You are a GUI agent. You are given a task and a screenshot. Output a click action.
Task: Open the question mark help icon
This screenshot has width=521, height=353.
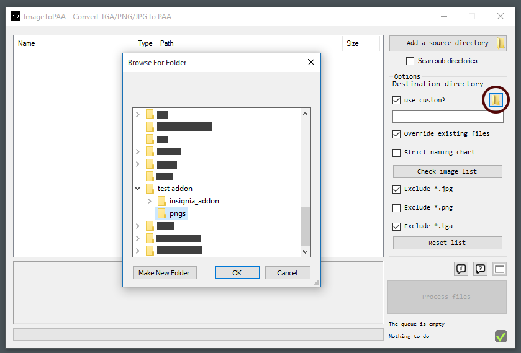(x=480, y=269)
